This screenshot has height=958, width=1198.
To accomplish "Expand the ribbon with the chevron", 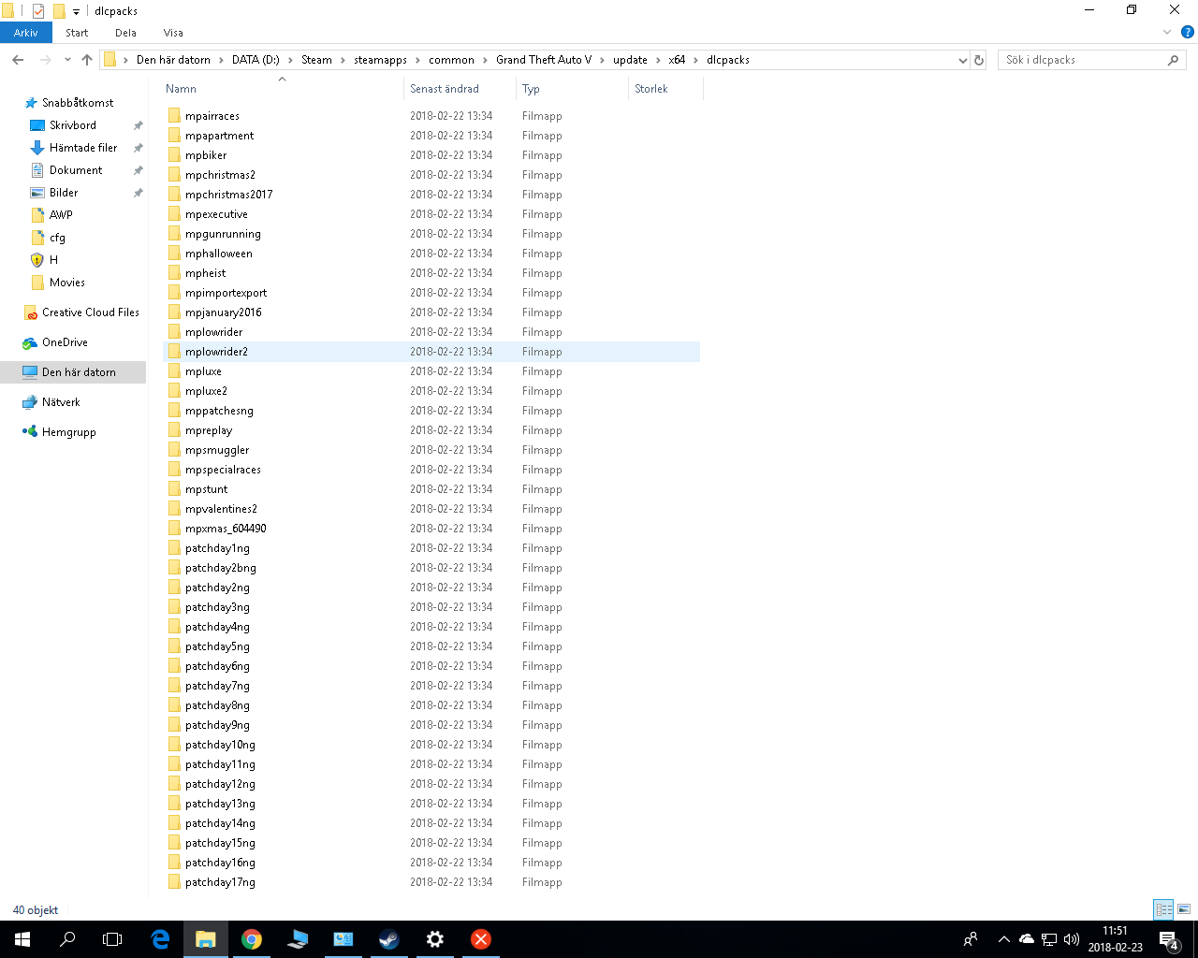I will pyautogui.click(x=1167, y=33).
